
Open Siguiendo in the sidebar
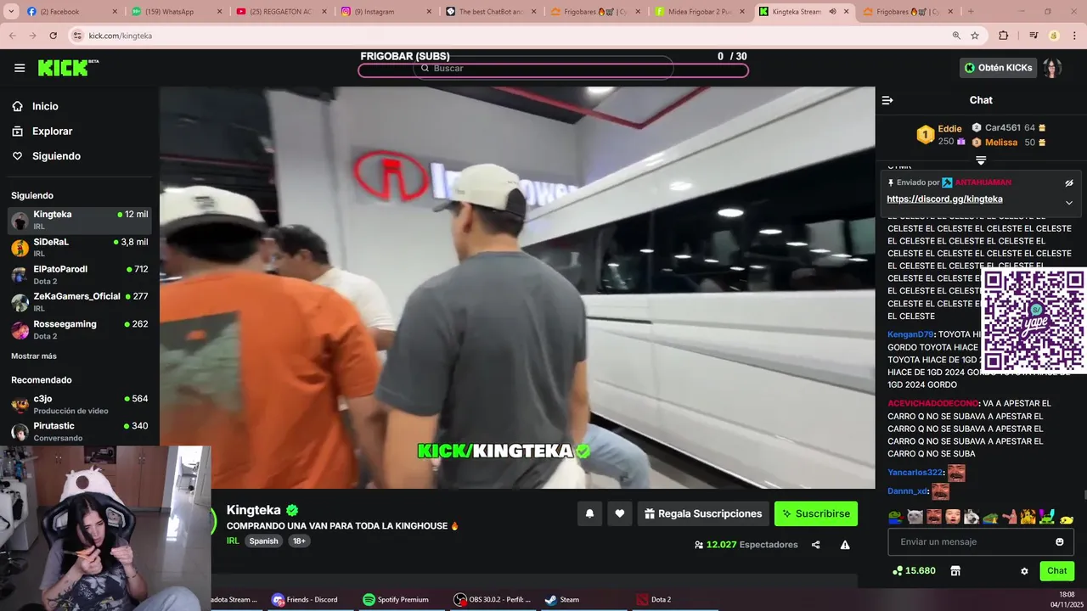click(x=56, y=156)
